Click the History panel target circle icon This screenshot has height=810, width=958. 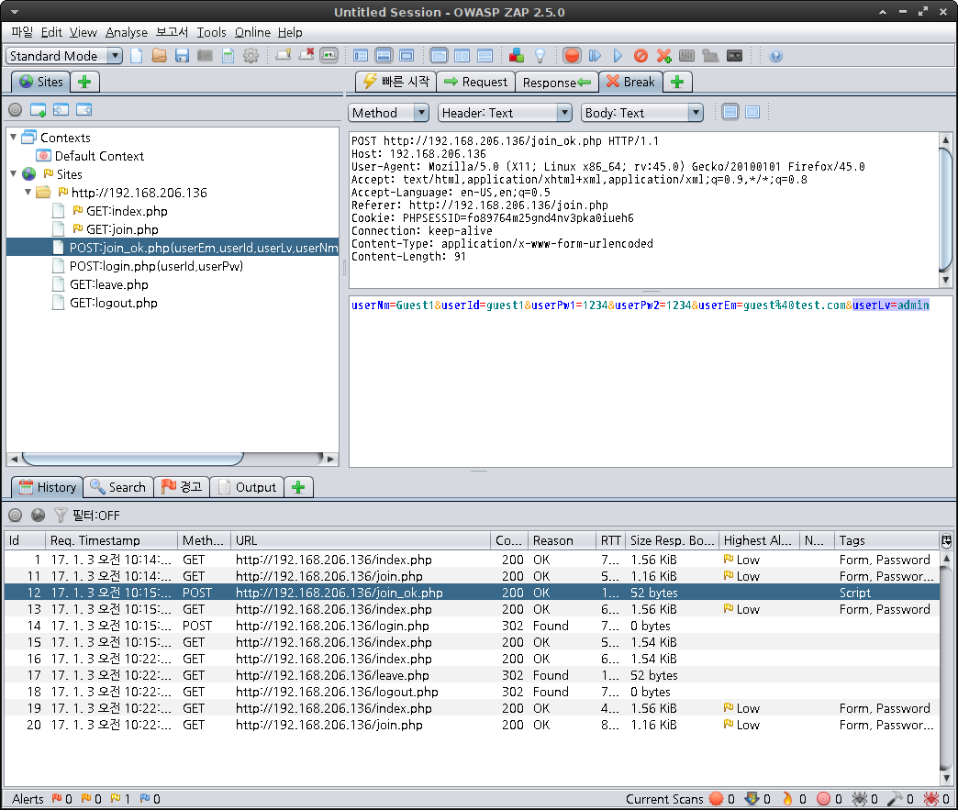pos(16,516)
